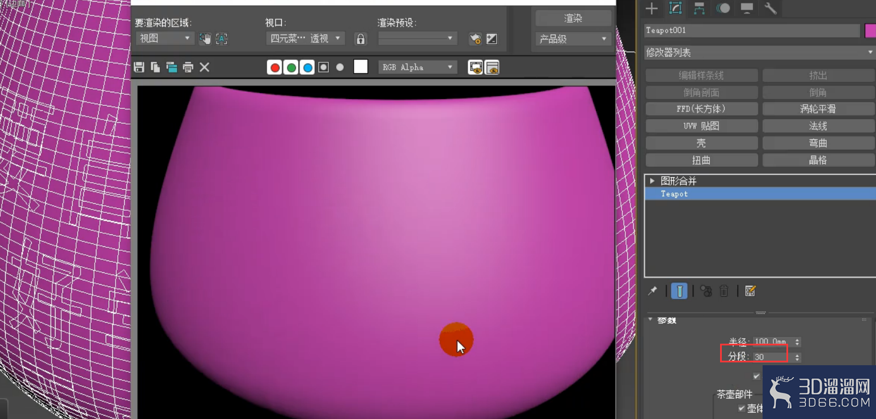Screen dimensions: 876x419
Task: Open the Motion panel tab
Action: click(723, 8)
